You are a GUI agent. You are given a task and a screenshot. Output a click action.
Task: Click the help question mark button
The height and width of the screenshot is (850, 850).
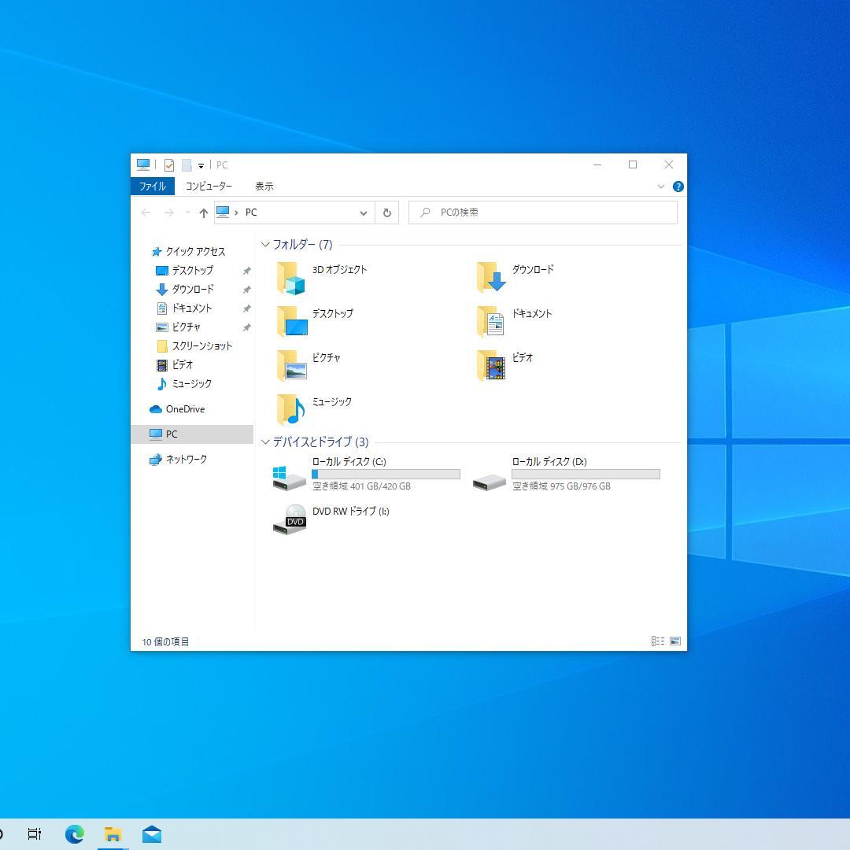point(678,186)
